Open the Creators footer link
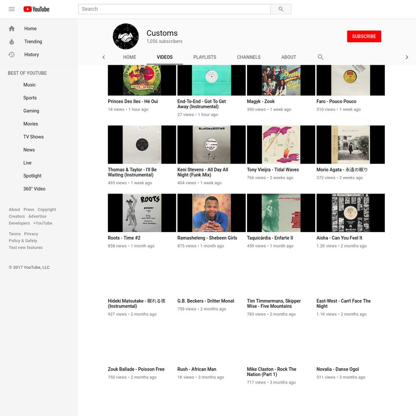The width and height of the screenshot is (416, 416). point(17,216)
